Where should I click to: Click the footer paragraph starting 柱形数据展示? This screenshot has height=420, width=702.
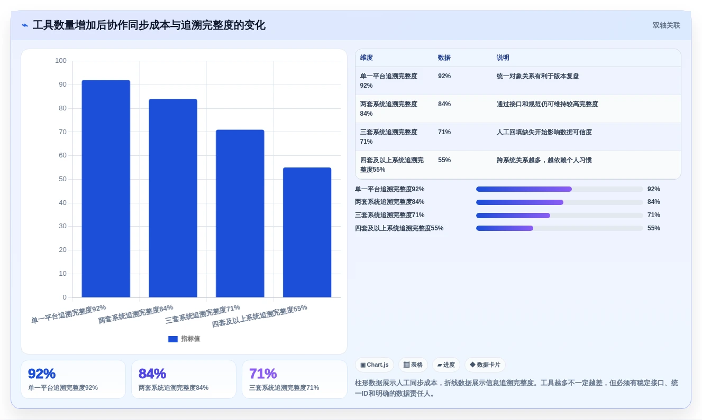coord(516,388)
